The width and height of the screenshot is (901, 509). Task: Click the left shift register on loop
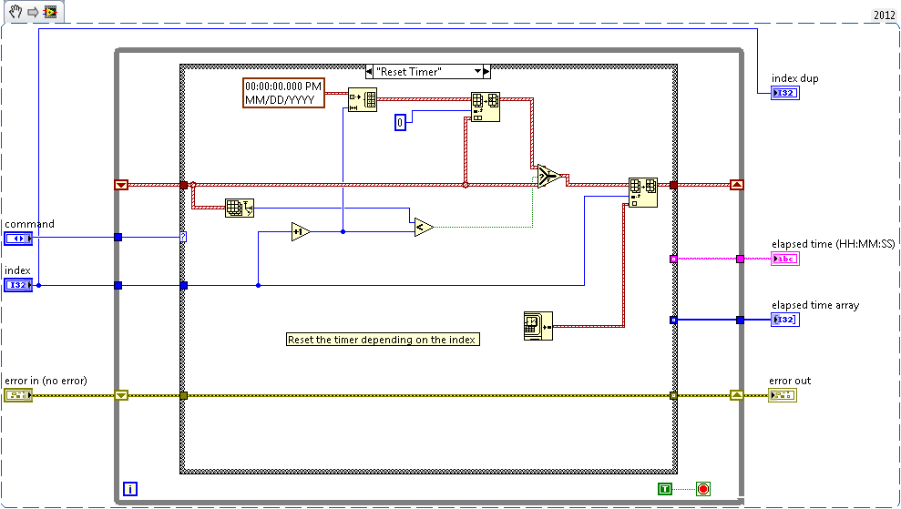(x=121, y=185)
